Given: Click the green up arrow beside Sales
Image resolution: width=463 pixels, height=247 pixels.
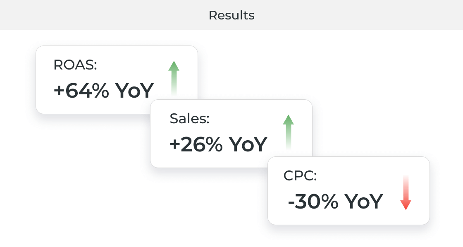Looking at the screenshot, I should tap(289, 132).
